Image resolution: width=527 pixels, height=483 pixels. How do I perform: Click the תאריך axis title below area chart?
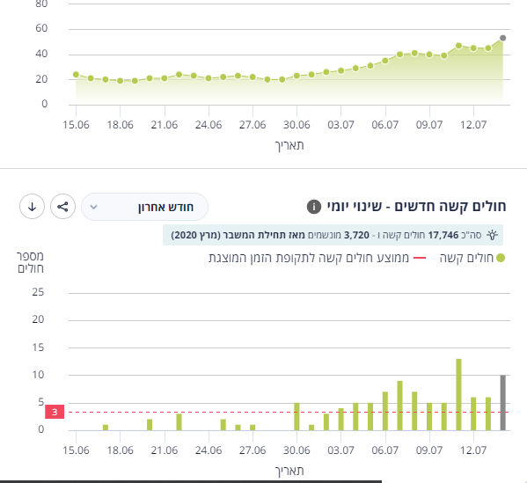[x=289, y=145]
